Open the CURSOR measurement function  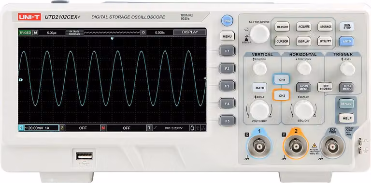pyautogui.click(x=282, y=41)
